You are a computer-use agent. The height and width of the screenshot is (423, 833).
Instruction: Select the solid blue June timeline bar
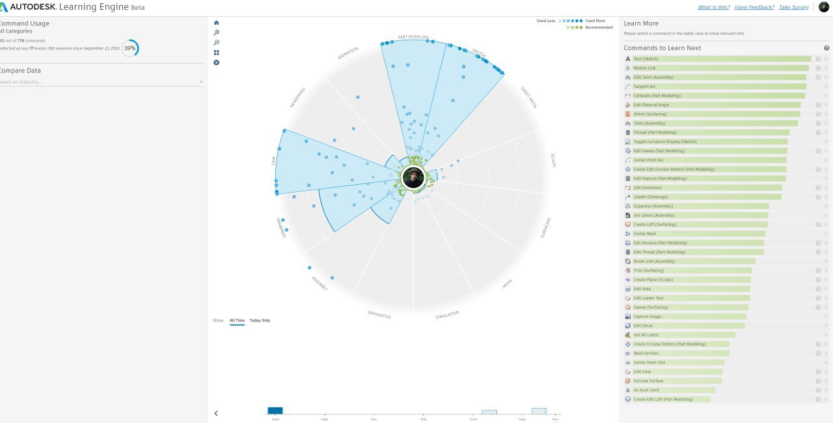click(x=275, y=411)
